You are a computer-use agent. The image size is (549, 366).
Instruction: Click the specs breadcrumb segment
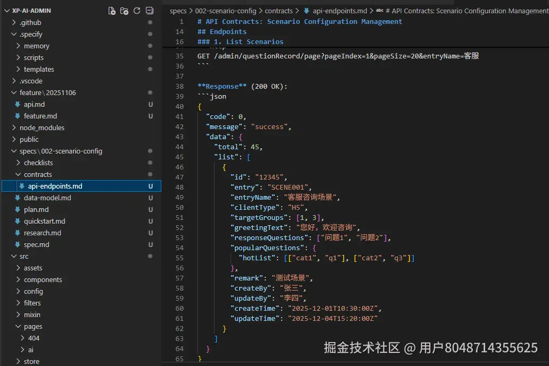point(178,11)
